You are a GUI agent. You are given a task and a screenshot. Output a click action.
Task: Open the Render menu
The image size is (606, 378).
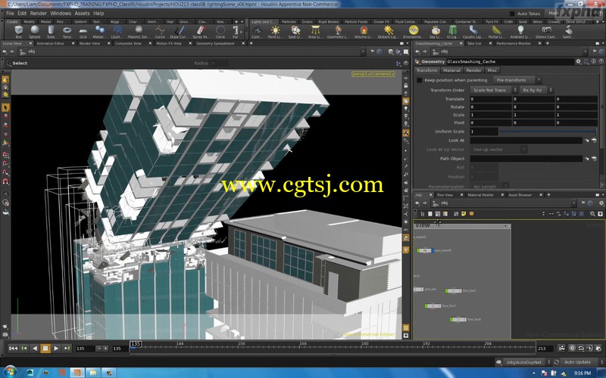[x=39, y=13]
